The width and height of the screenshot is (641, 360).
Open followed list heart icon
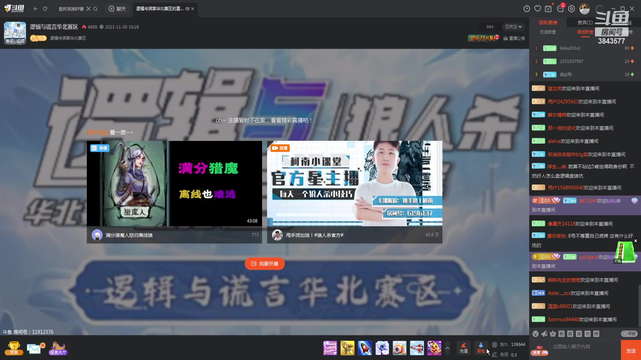[538, 9]
